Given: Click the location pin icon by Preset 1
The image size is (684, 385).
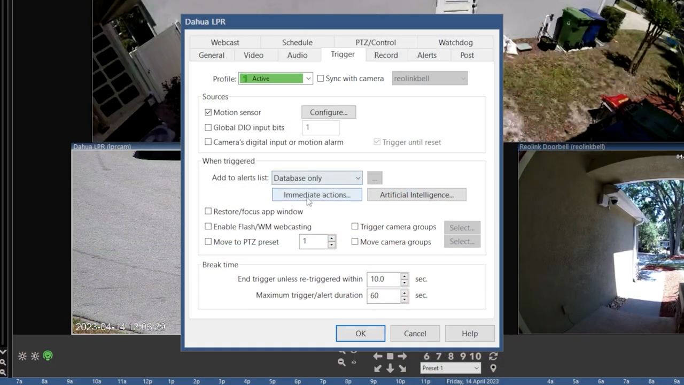Looking at the screenshot, I should (x=493, y=368).
